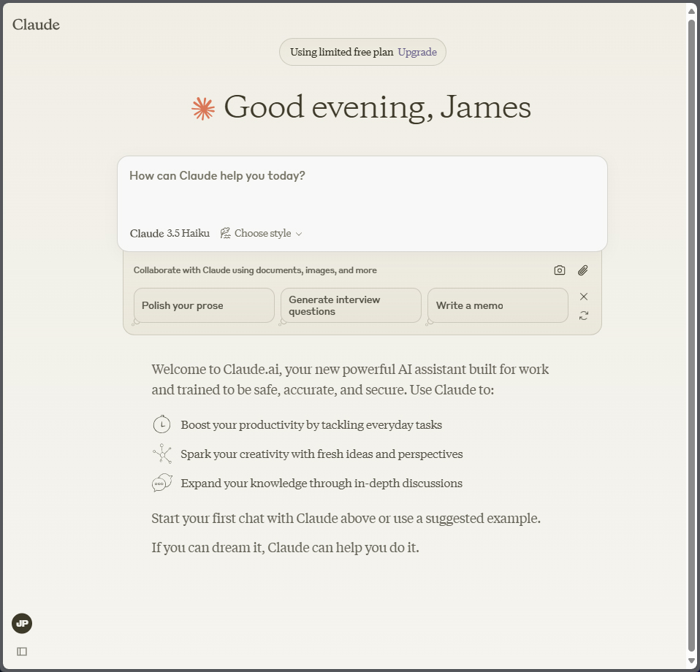Click 'Good evening, James' heading
Viewport: 700px width, 672px height.
coord(377,107)
